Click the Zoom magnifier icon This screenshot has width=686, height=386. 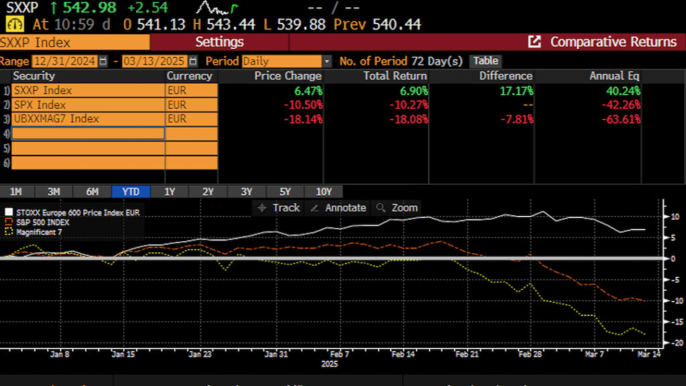[381, 208]
